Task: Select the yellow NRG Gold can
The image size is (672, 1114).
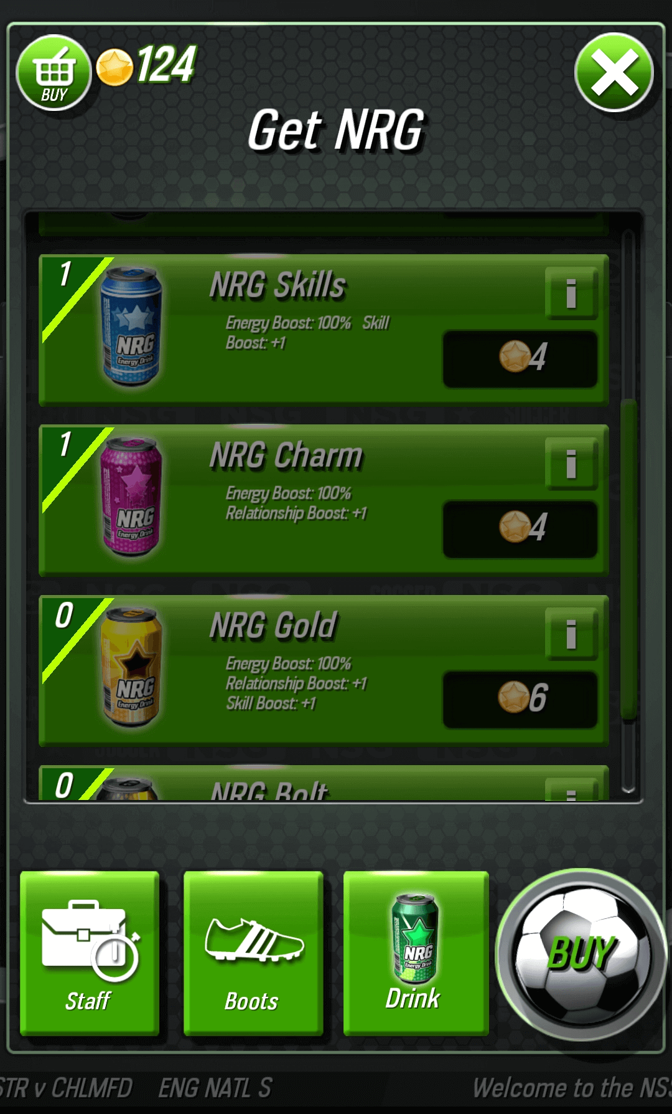Action: click(132, 667)
